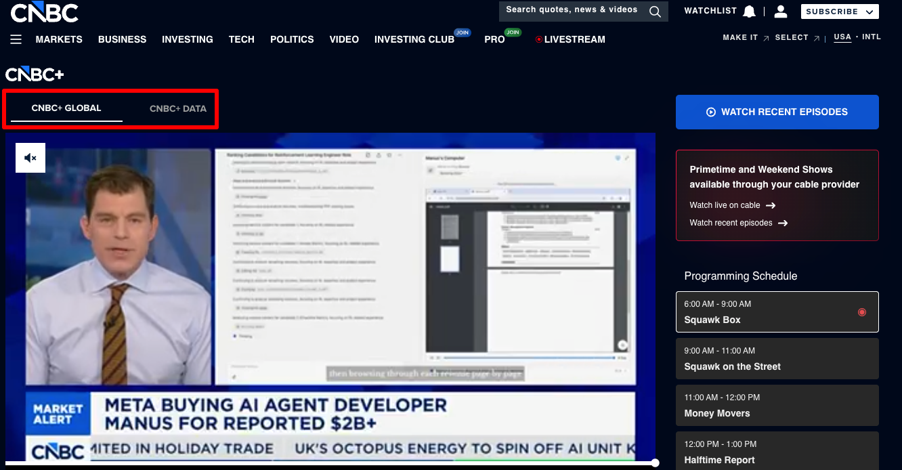Click the red live dot beside Squawk Box
902x470 pixels.
[x=862, y=312]
